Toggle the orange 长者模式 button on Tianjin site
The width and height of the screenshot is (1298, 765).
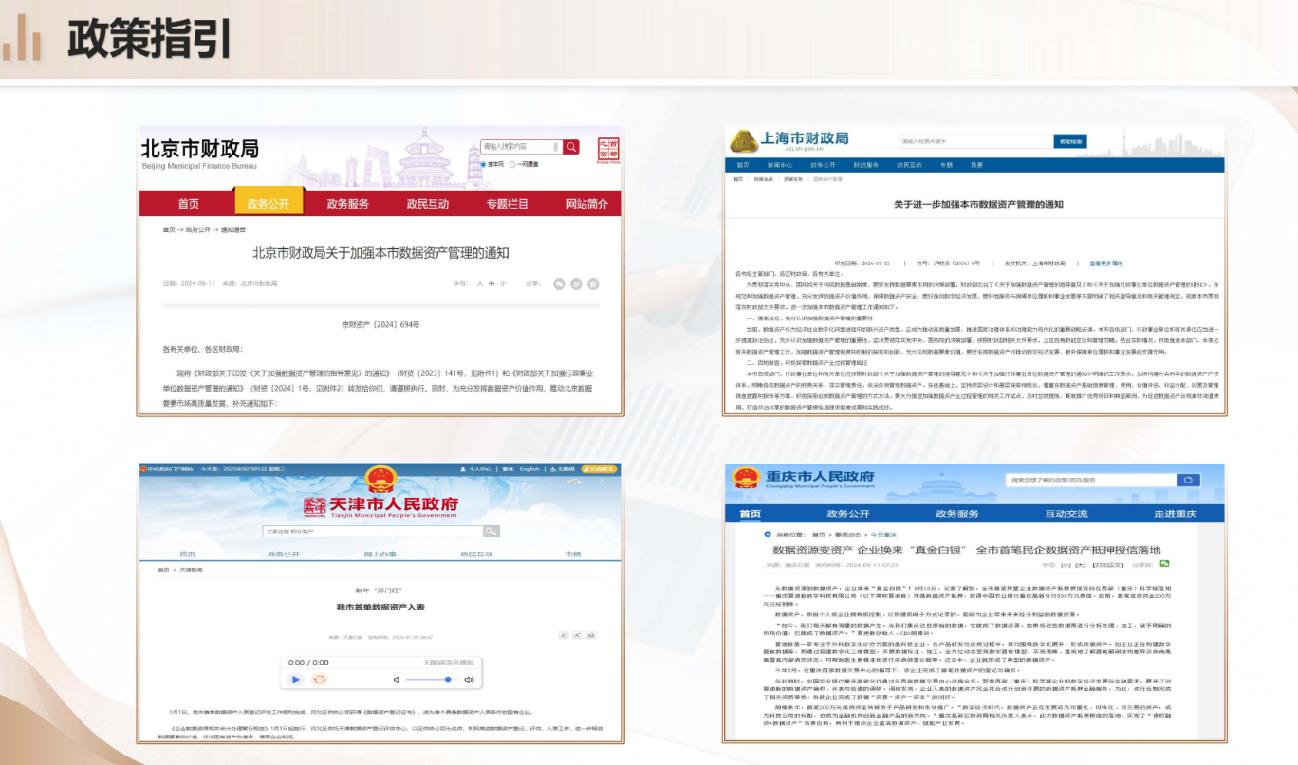click(599, 469)
